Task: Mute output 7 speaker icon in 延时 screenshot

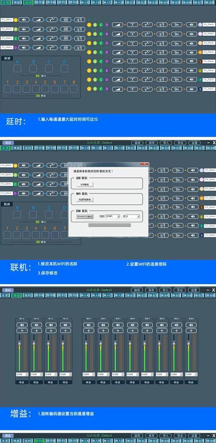Action: [x=192, y=80]
